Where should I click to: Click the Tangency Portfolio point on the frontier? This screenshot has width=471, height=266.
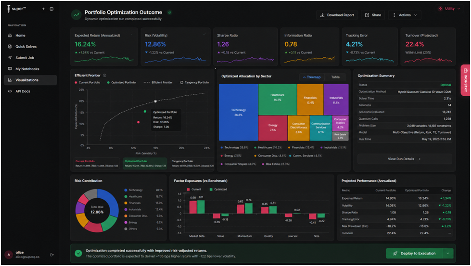pos(155,101)
